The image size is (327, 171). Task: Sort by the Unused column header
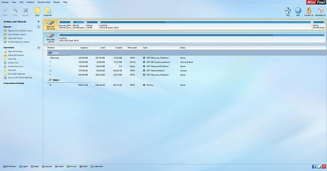pos(114,48)
